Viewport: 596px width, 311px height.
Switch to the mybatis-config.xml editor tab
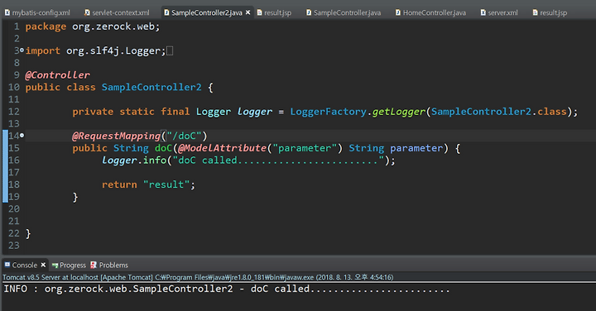point(37,12)
